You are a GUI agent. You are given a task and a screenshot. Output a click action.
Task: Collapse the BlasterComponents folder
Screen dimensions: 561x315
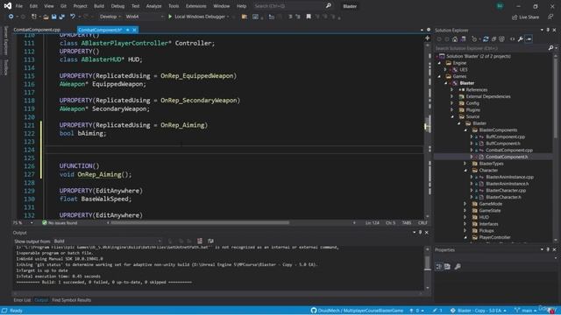point(465,130)
